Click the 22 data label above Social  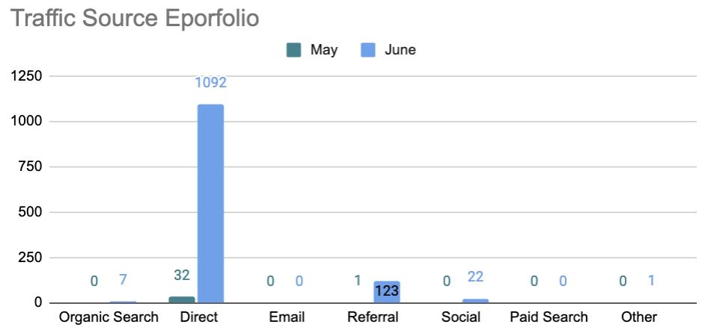[475, 276]
